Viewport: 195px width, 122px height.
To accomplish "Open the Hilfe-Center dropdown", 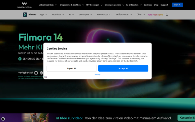I will click(124, 15).
